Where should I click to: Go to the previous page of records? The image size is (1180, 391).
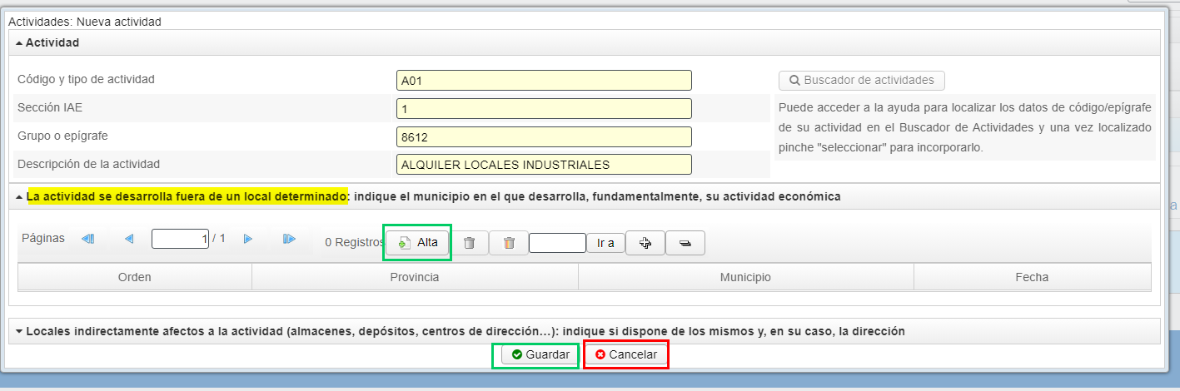[129, 239]
